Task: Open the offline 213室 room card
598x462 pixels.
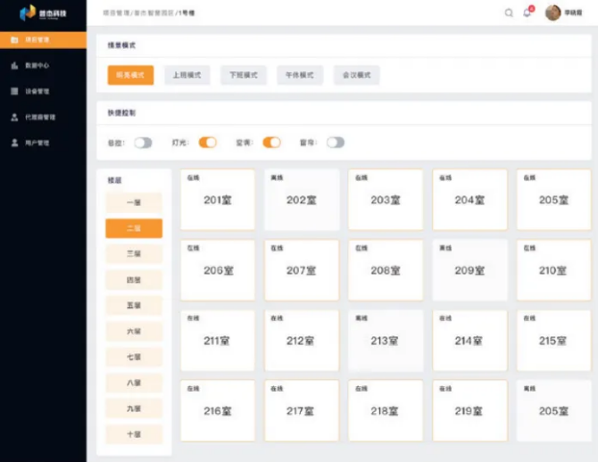Action: click(x=386, y=341)
